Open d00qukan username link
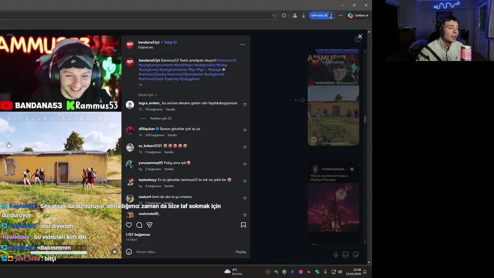Screen dimensions: 494x278 (x=147, y=129)
